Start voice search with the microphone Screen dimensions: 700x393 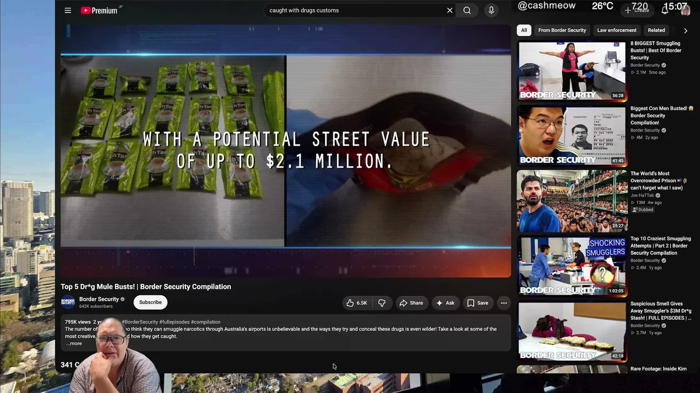pos(491,10)
